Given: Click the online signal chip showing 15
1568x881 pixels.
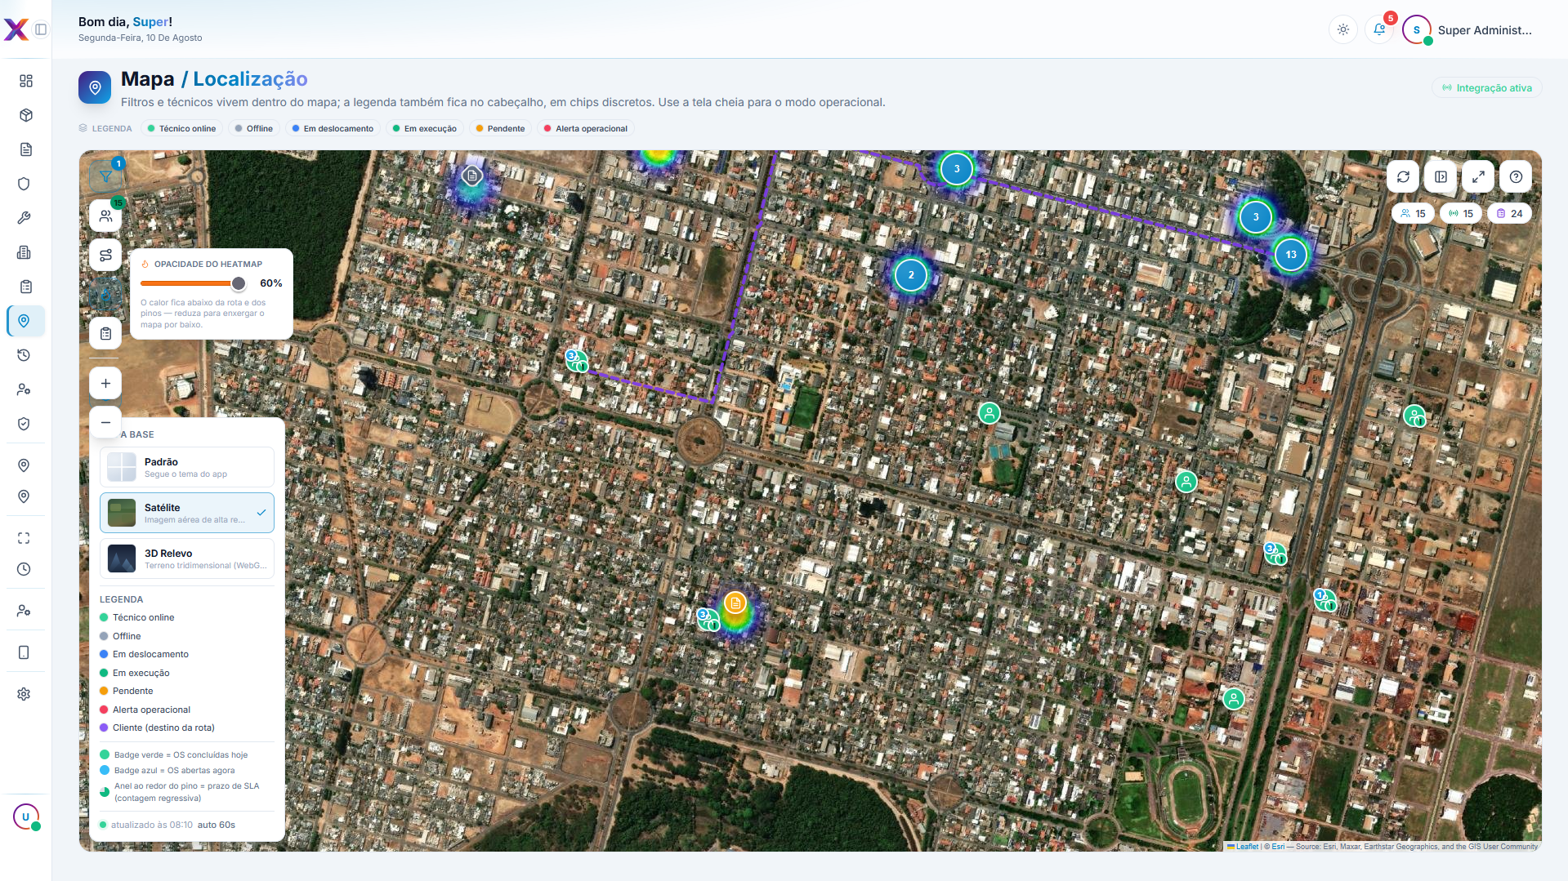Looking at the screenshot, I should click(1460, 213).
